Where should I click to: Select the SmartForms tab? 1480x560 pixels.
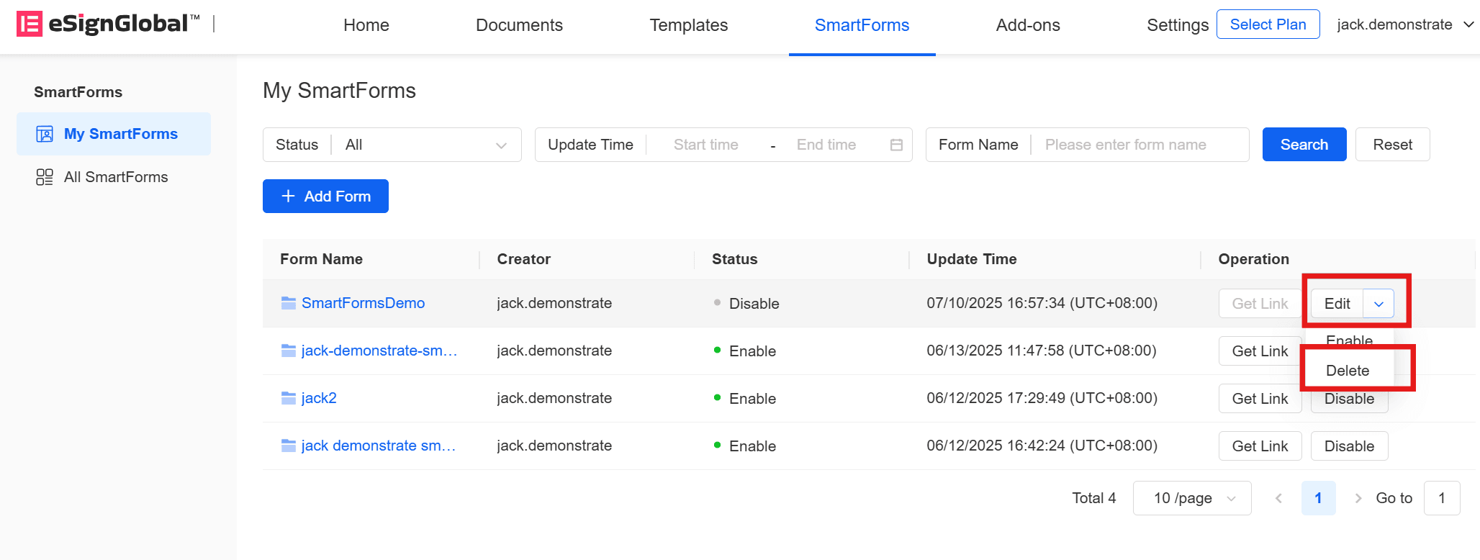tap(862, 25)
